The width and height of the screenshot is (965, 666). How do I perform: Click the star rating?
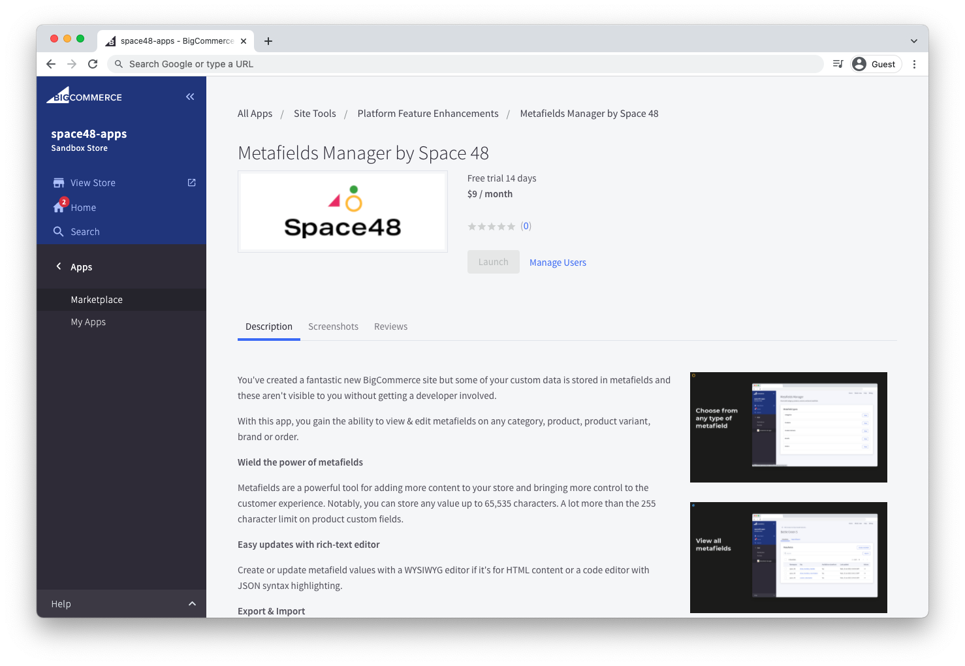(492, 227)
